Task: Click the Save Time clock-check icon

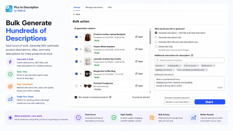Action: click(x=10, y=74)
